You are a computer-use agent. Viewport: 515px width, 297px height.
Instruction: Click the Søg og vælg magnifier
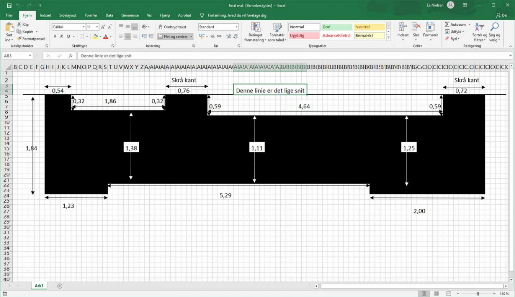click(x=494, y=32)
